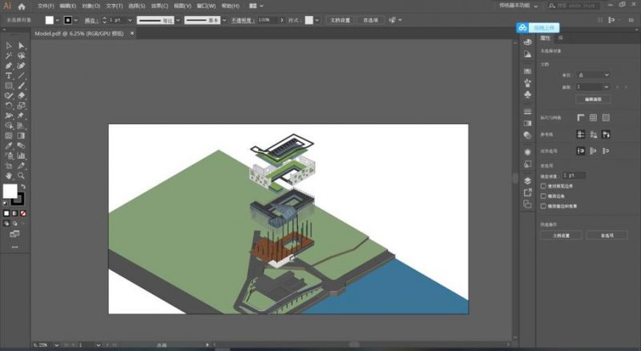641x351 pixels.
Task: Select the Eyedropper tool
Action: click(x=8, y=146)
